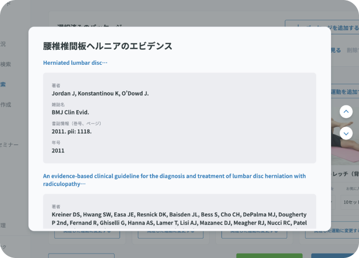Open the 'Herniated lumbar disc…' article link
Screen dimensions: 359x258
pyautogui.click(x=75, y=63)
